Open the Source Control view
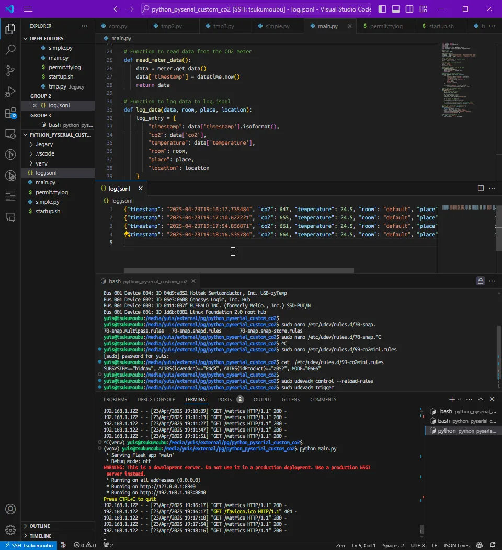 coord(10,71)
